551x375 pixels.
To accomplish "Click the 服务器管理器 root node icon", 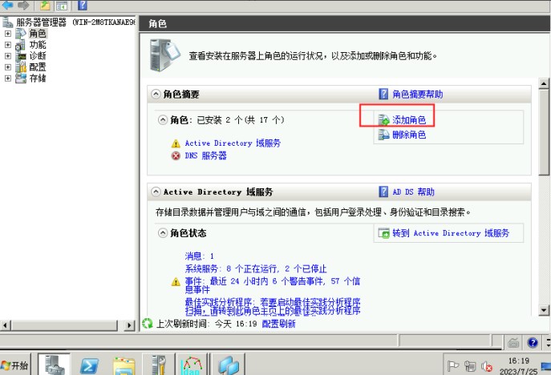I will click(x=8, y=22).
